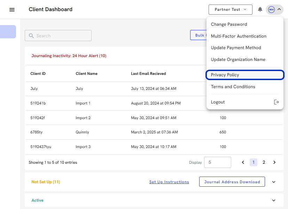The width and height of the screenshot is (288, 209).
Task: Click the MH user avatar icon
Action: click(x=271, y=9)
